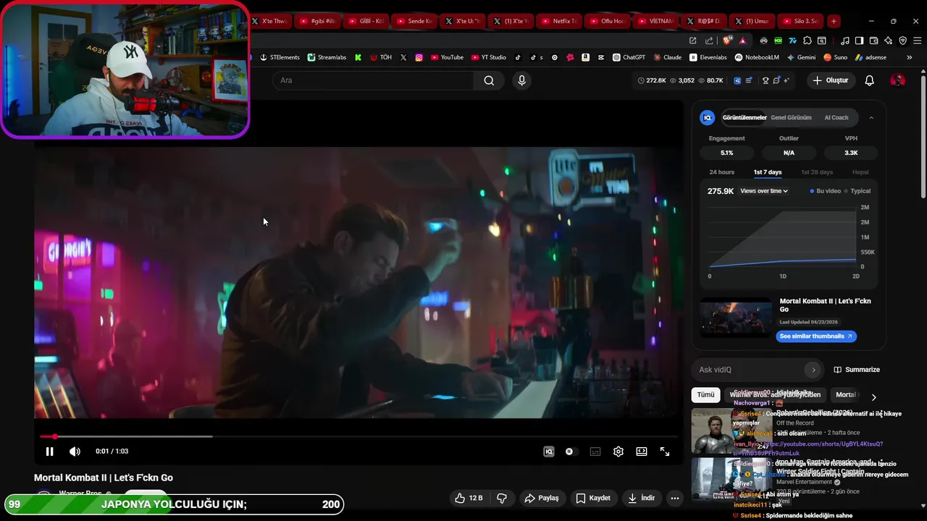The height and width of the screenshot is (521, 927).
Task: Click the Paylaş share button
Action: click(x=542, y=498)
